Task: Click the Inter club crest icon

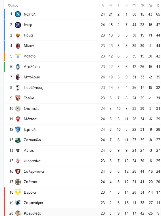Action: (x=18, y=25)
